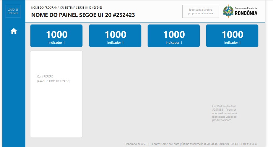The width and height of the screenshot is (273, 147).
Task: Click the "(SEGOE UI 10 #9a9a9a)" footer hint
Action: coord(243,144)
